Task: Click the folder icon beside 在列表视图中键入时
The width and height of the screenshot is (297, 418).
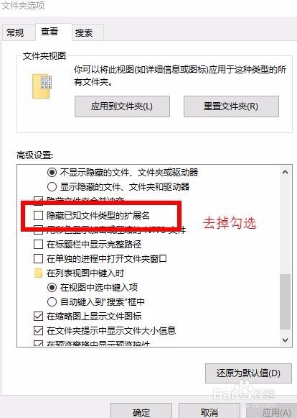Action: (38, 273)
